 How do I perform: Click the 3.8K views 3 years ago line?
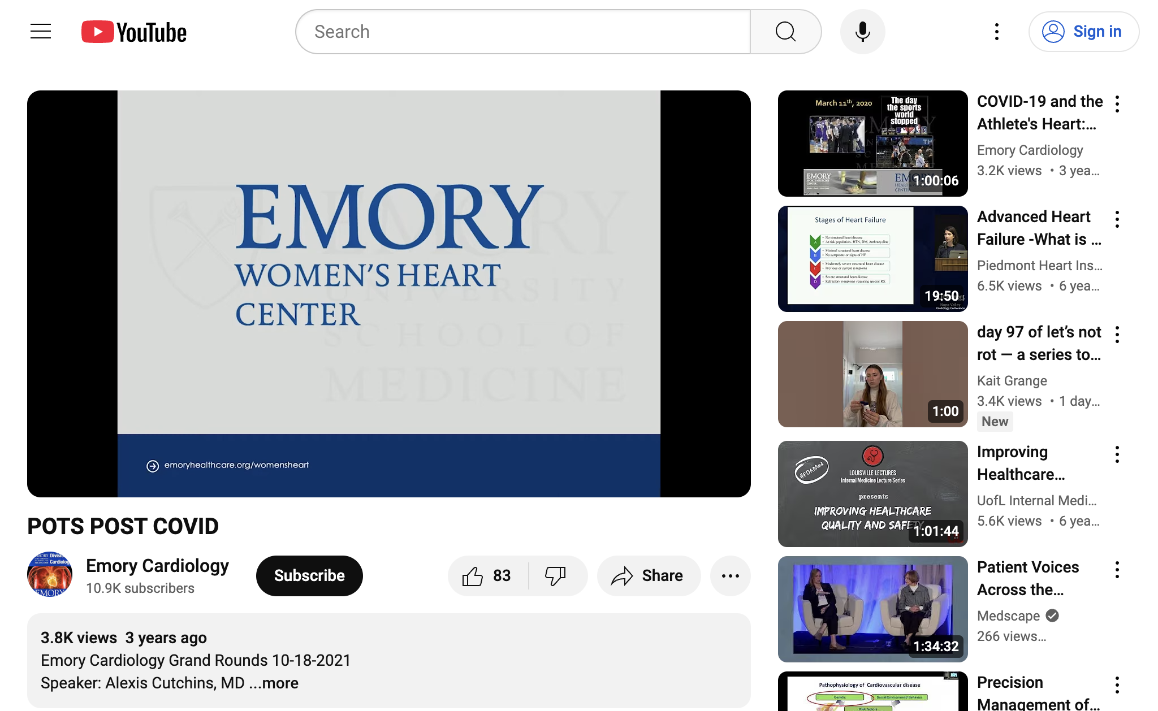click(x=124, y=638)
